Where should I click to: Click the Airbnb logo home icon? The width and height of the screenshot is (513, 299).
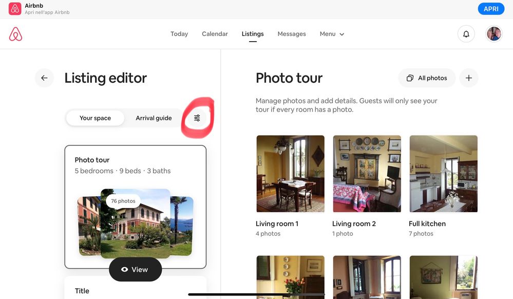(x=15, y=34)
